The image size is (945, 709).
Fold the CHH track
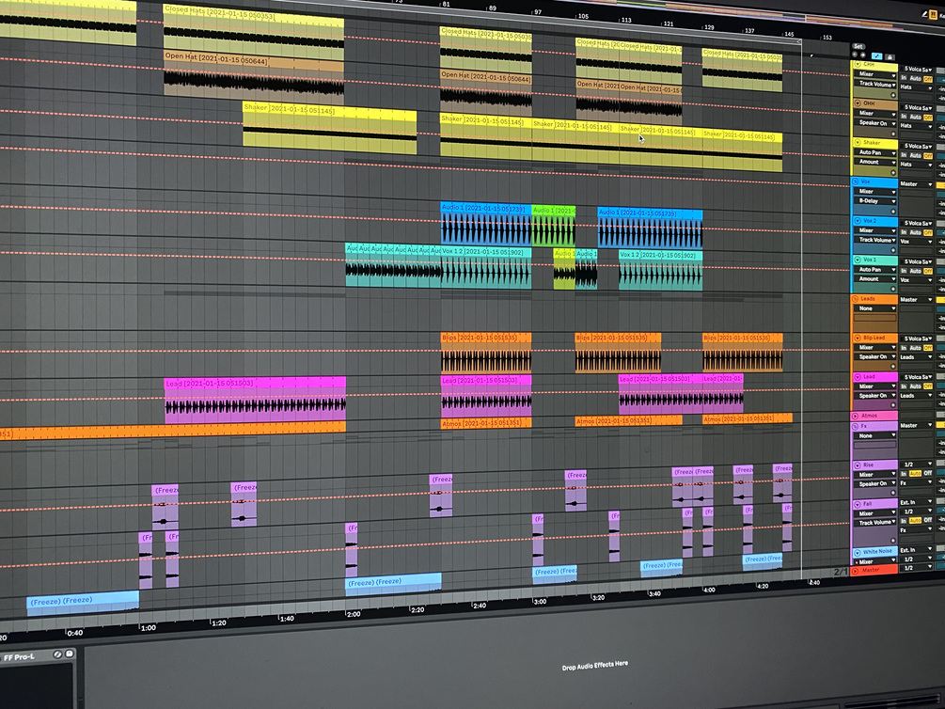pyautogui.click(x=858, y=64)
